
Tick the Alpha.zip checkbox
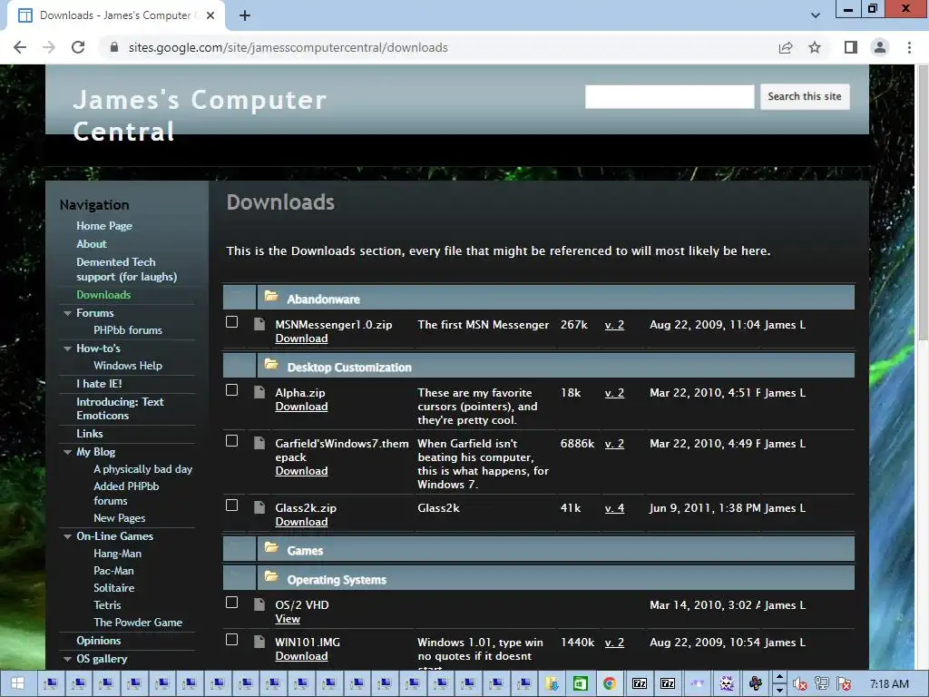(x=231, y=390)
